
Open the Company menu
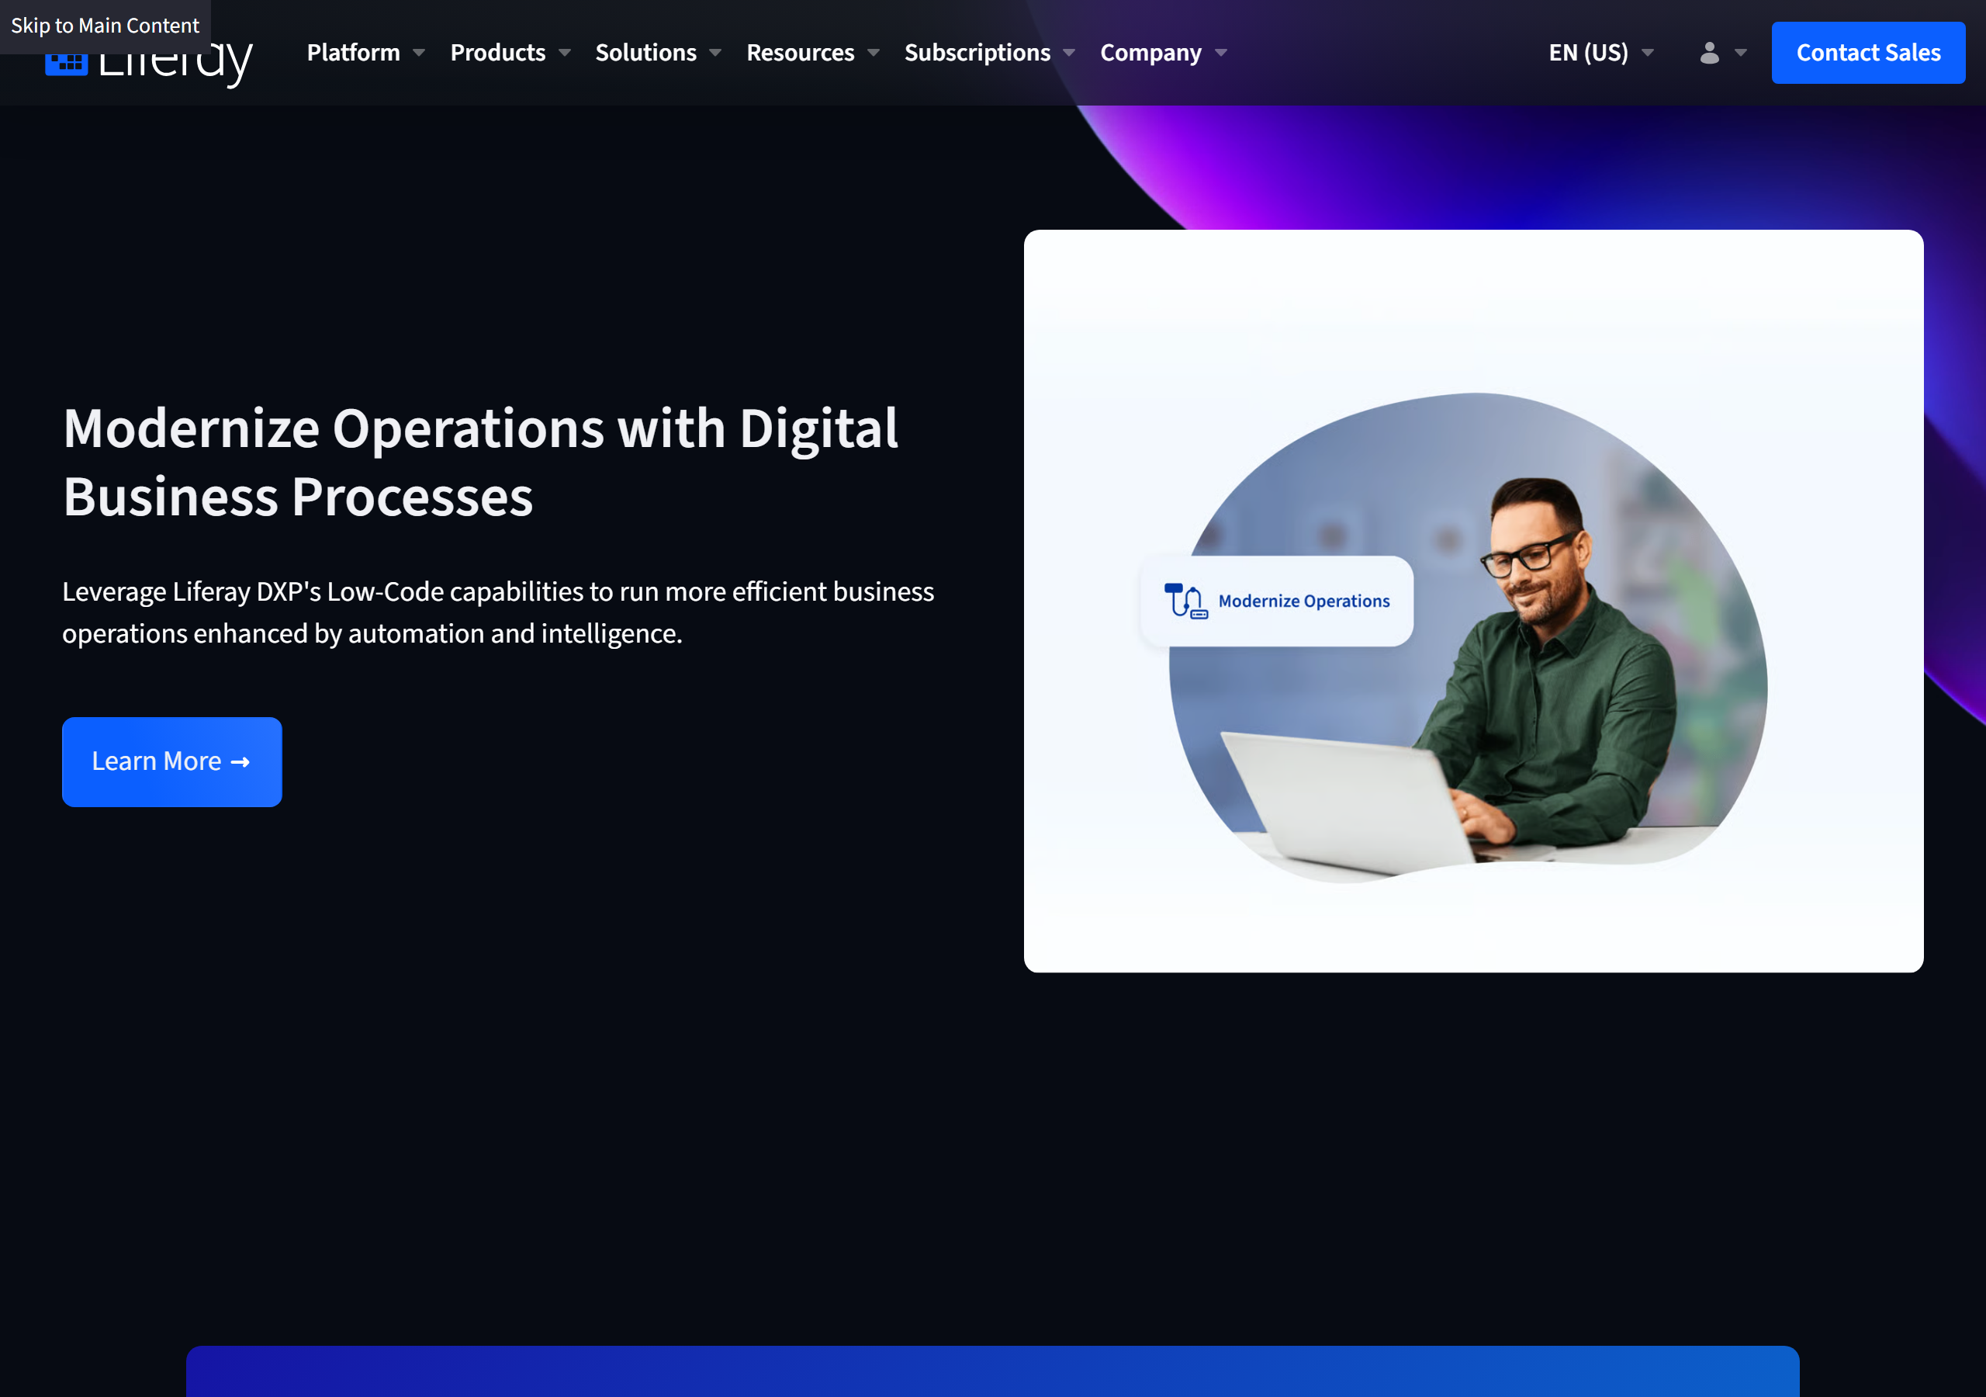pyautogui.click(x=1150, y=53)
